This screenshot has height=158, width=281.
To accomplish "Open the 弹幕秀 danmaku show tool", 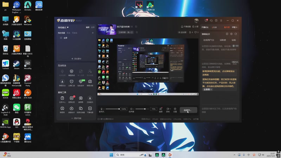I will 62,110.
